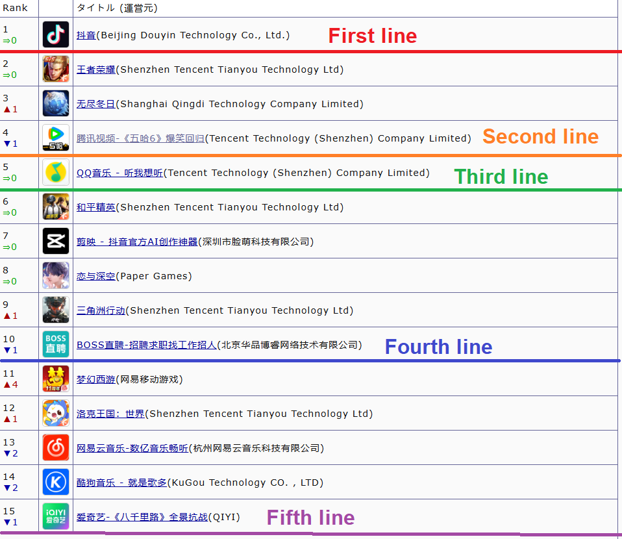Screen dimensions: 622x539
Task: Click rank 11 cell showing up 4
Action: click(x=19, y=379)
